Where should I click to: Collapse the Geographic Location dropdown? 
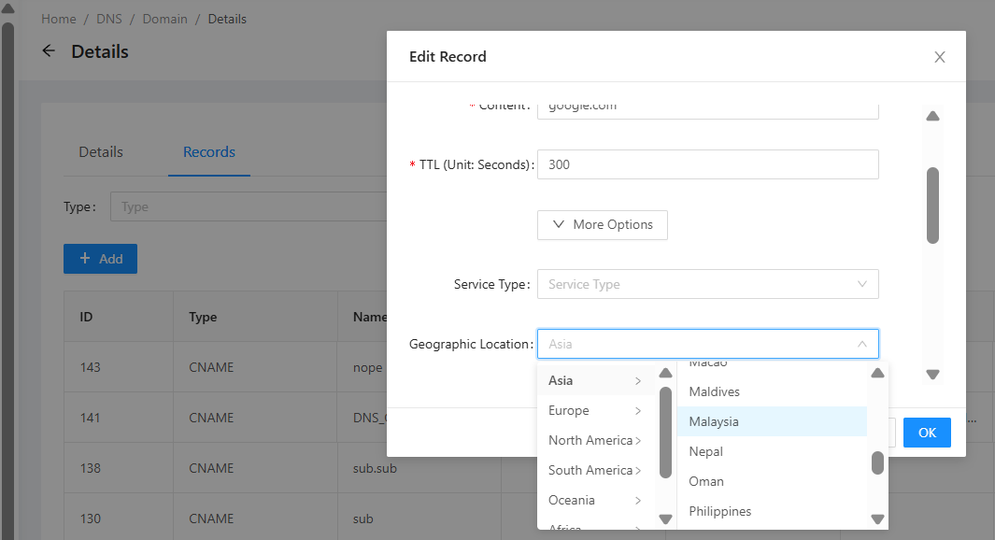(861, 344)
